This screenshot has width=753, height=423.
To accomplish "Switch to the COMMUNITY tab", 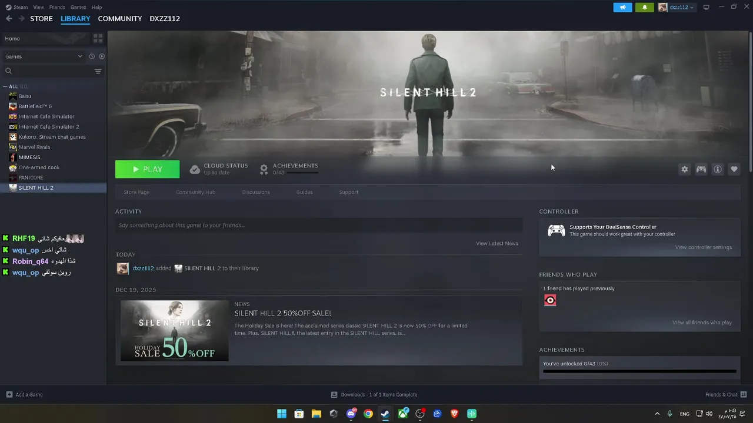I will click(120, 19).
